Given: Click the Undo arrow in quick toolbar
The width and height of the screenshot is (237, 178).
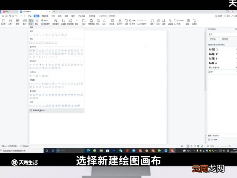Looking at the screenshot, I should (x=17, y=16).
